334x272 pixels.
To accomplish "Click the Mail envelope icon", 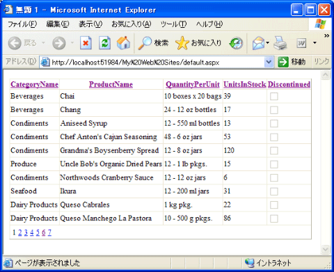I will click(259, 43).
